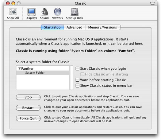The width and height of the screenshot is (161, 140).
Task: Click the bold "Classic is running" status text
Action: [x=75, y=51]
